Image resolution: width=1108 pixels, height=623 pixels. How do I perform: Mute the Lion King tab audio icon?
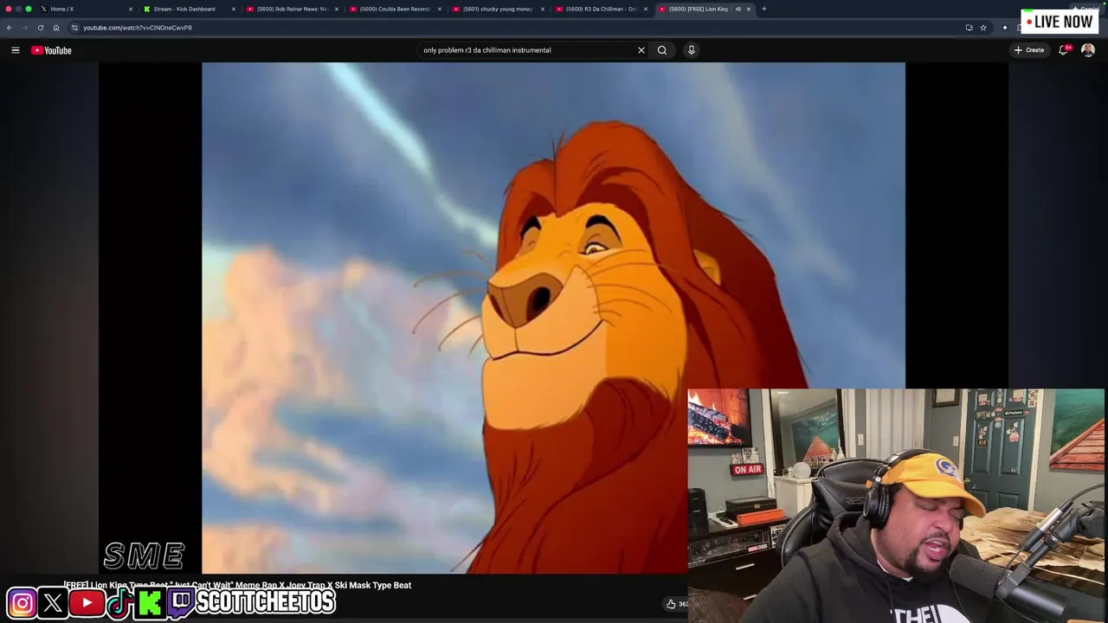738,9
